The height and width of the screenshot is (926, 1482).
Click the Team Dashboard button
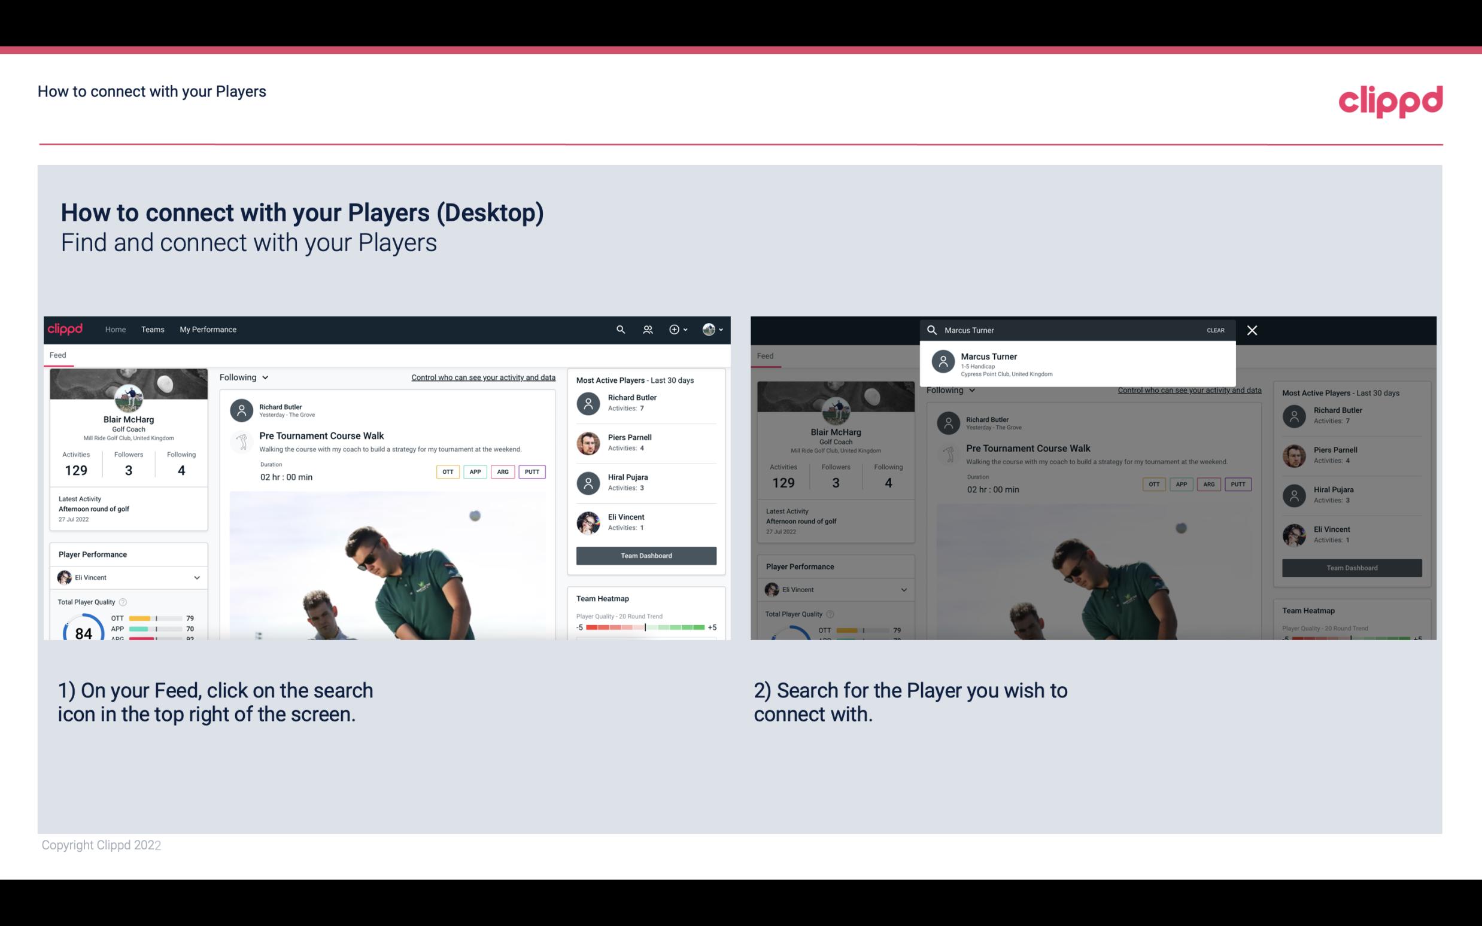tap(645, 555)
